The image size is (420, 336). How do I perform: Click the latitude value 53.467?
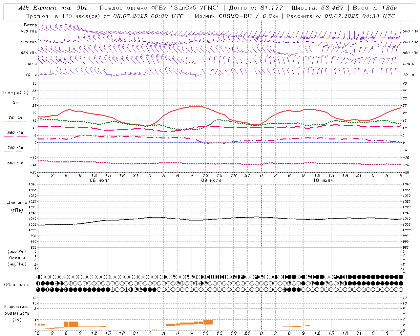pyautogui.click(x=332, y=8)
